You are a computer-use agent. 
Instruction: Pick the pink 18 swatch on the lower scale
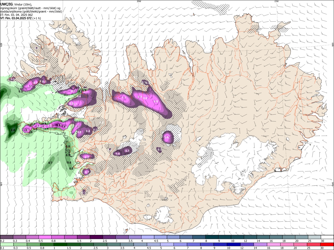(287, 244)
